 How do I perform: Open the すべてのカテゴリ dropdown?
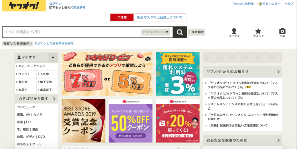coord(155,32)
